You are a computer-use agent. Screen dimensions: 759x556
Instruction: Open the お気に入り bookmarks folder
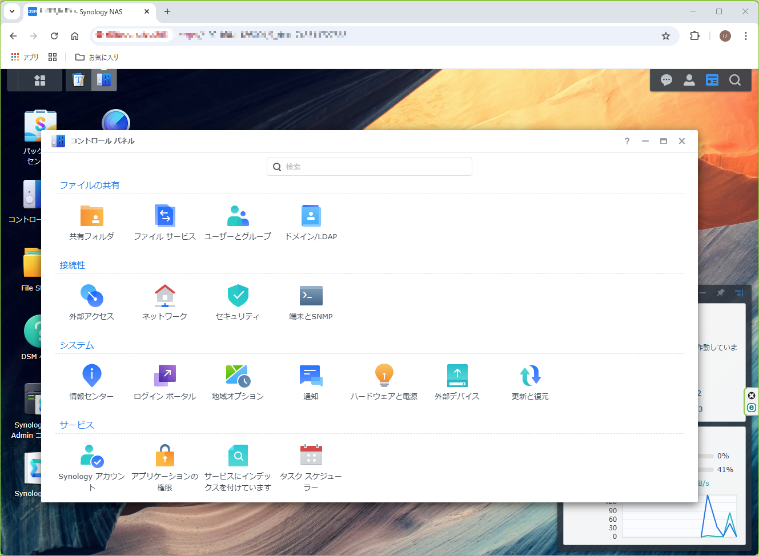[97, 57]
